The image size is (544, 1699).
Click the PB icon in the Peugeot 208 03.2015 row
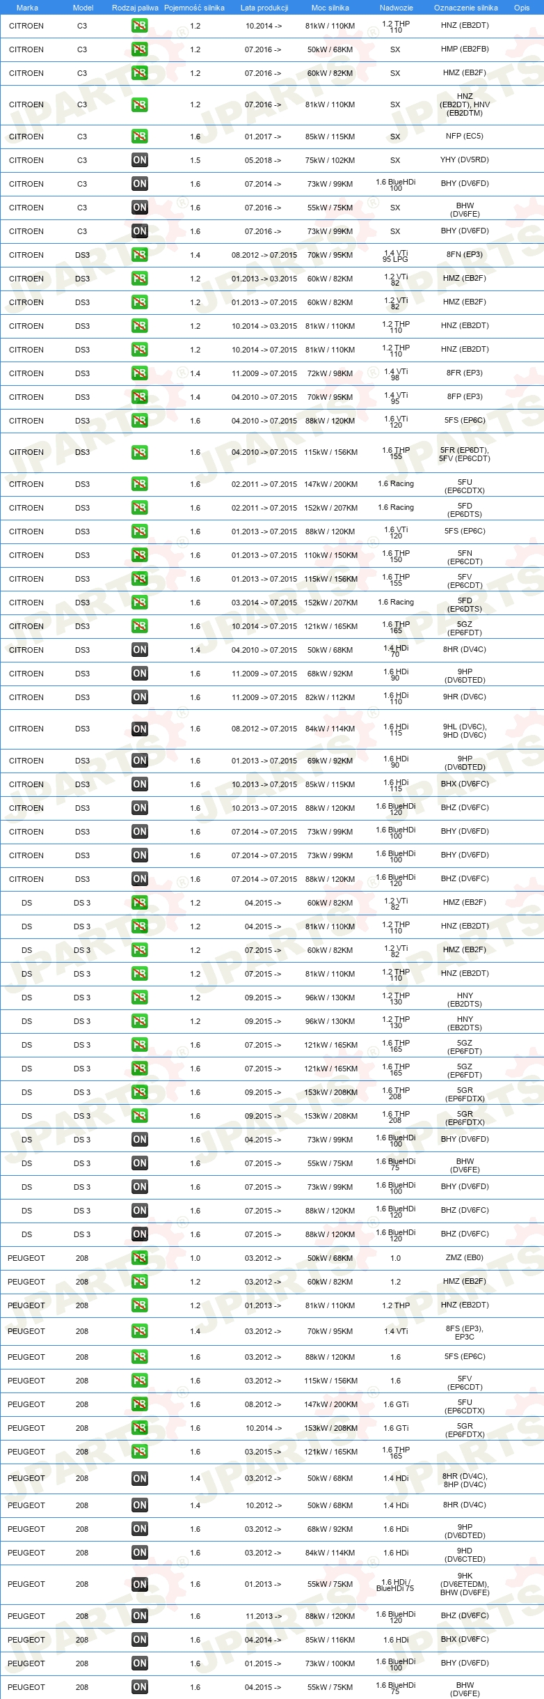139,1452
